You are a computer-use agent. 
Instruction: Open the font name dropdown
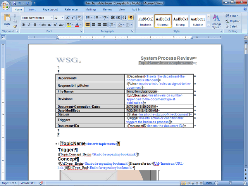(52, 17)
